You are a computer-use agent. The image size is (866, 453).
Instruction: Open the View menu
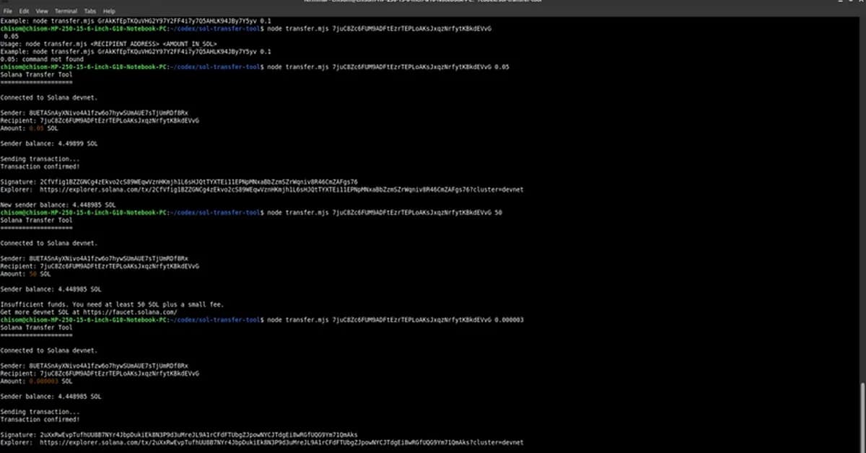pyautogui.click(x=42, y=12)
